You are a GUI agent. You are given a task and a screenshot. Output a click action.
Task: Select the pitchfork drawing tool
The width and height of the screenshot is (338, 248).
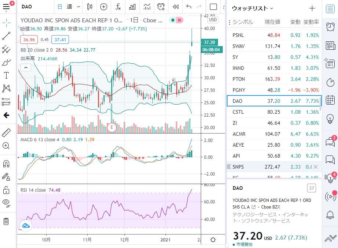tap(6, 49)
